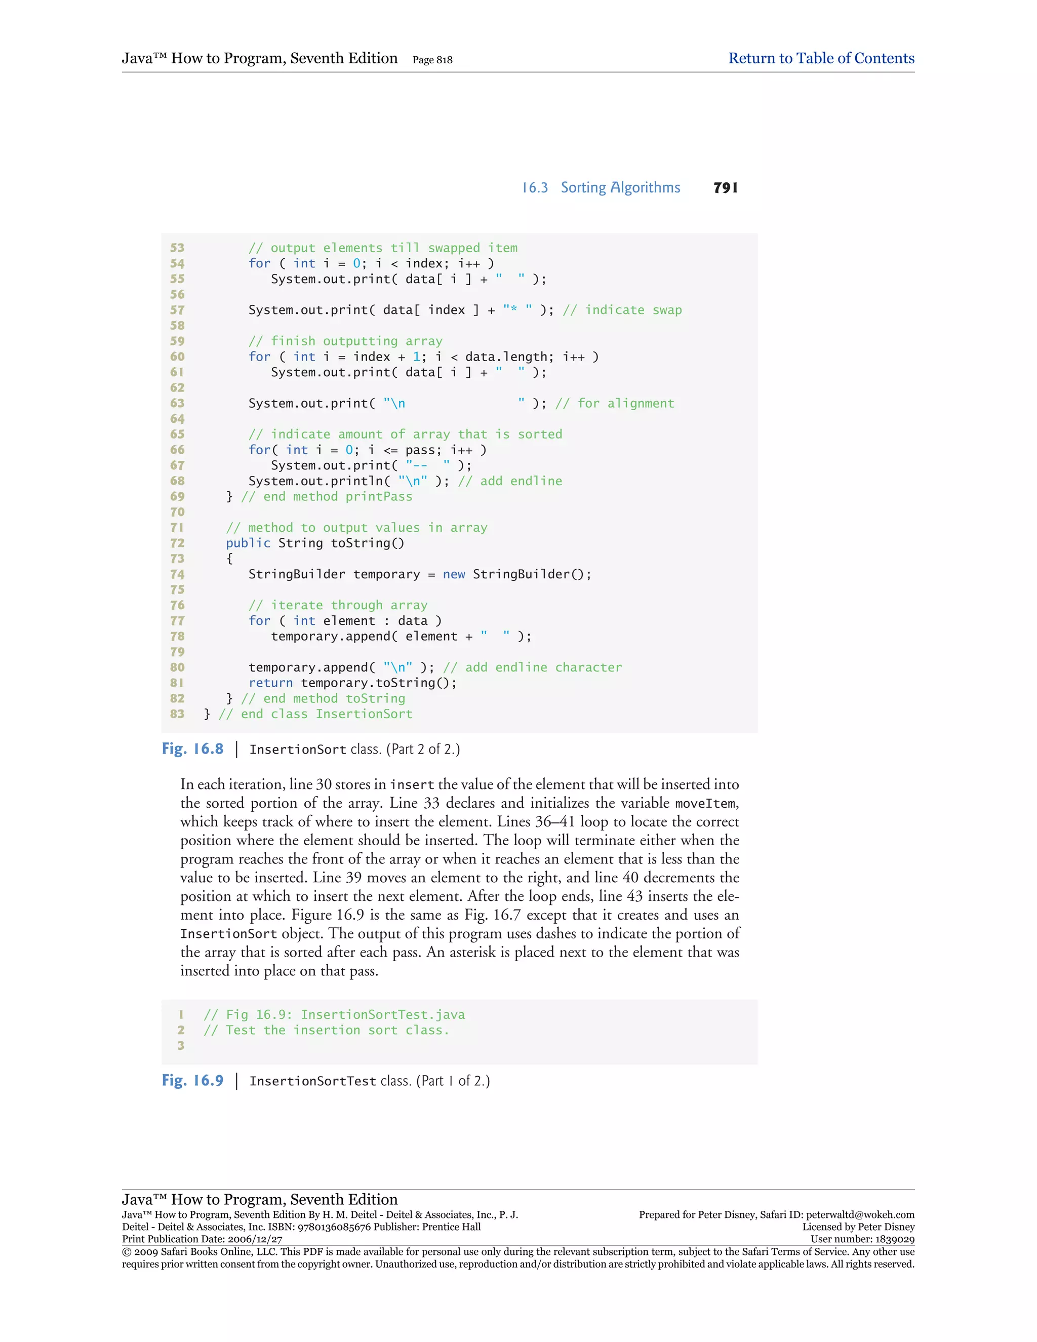Click the Fig. 16.9 caption label

pyautogui.click(x=192, y=1080)
